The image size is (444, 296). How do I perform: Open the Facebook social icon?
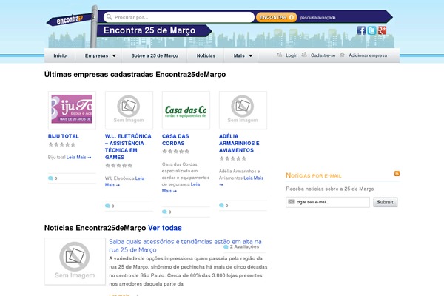(361, 30)
